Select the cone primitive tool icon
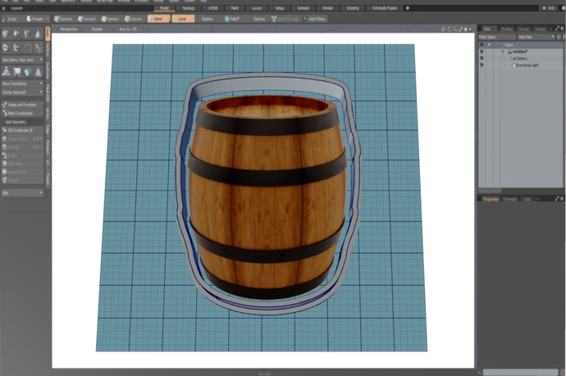The width and height of the screenshot is (566, 376). tap(39, 34)
